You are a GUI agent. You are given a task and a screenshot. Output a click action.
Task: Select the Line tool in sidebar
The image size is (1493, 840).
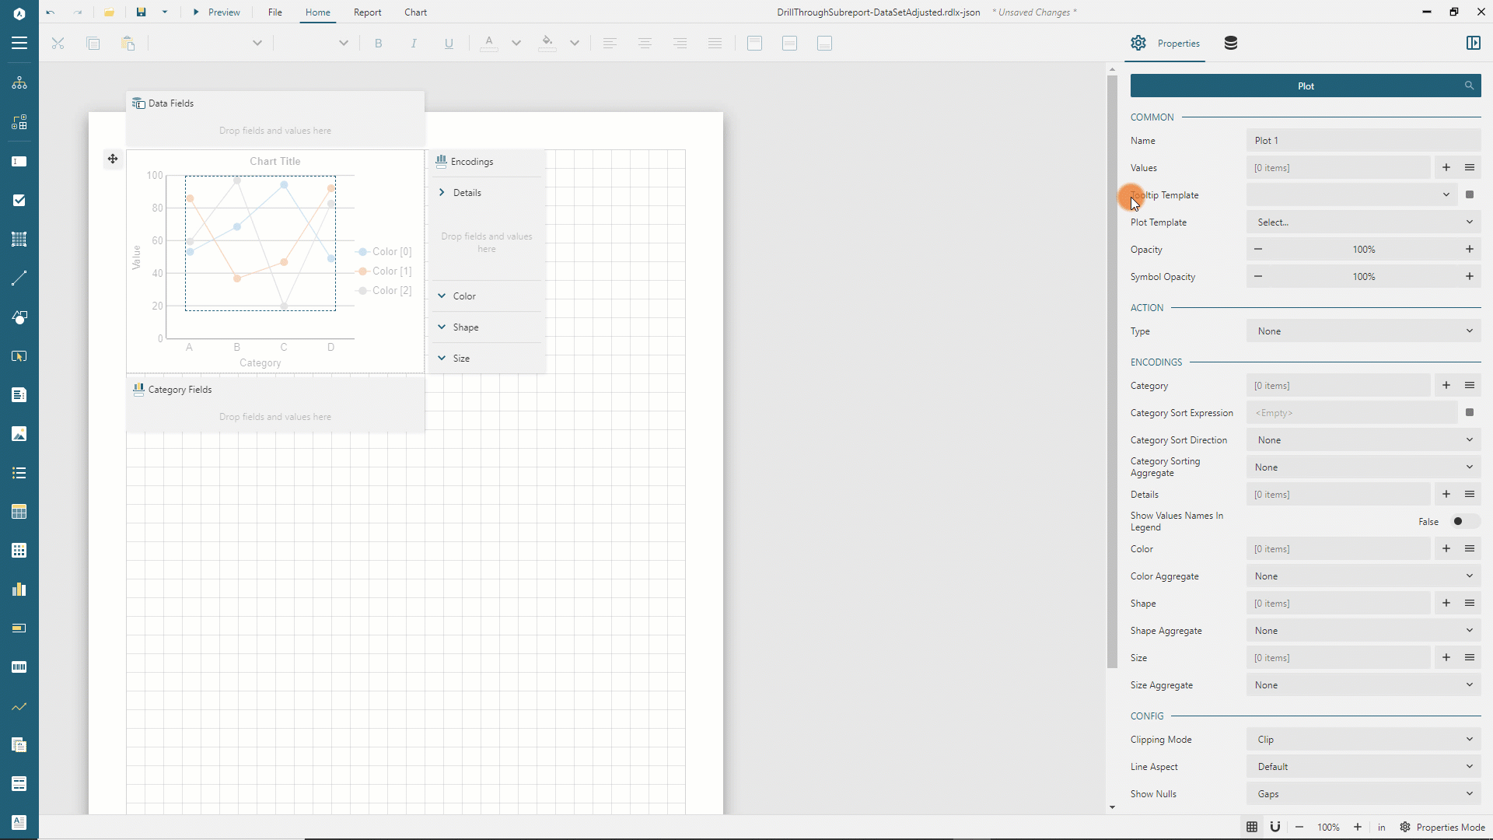click(19, 278)
